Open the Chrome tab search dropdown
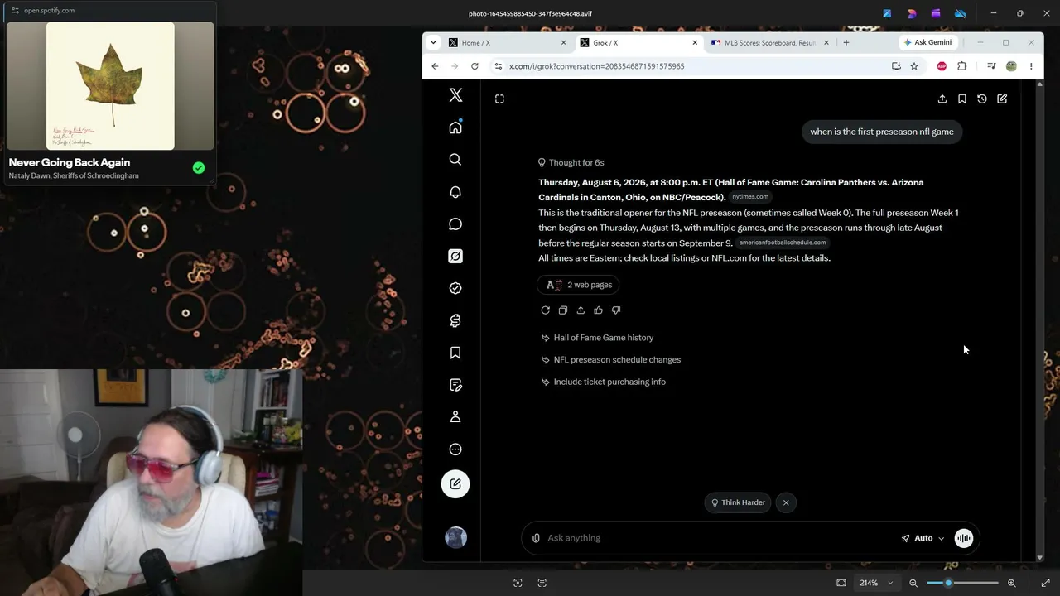The height and width of the screenshot is (596, 1060). (433, 42)
